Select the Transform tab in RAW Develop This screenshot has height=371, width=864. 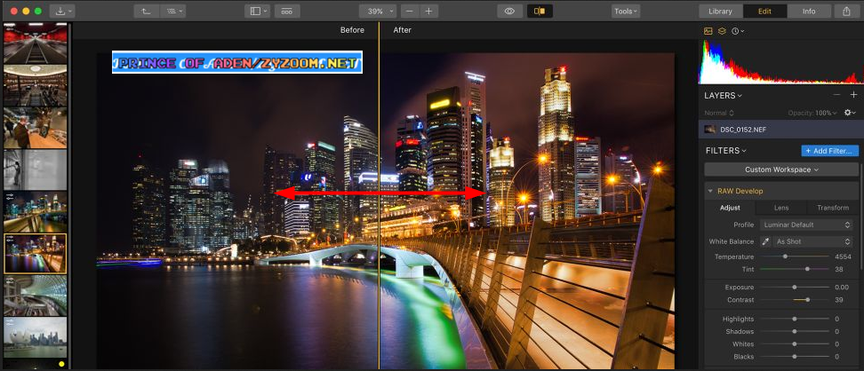pyautogui.click(x=833, y=208)
